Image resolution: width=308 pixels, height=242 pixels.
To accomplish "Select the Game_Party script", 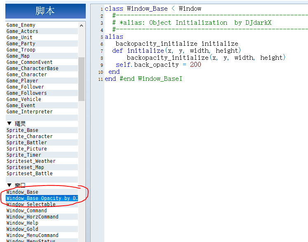I will (42, 44).
